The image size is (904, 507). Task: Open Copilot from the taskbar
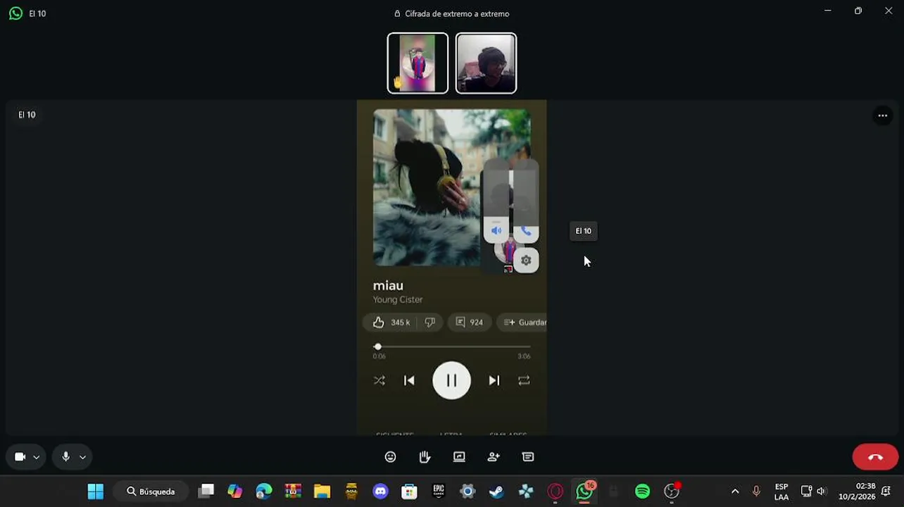[x=234, y=492]
